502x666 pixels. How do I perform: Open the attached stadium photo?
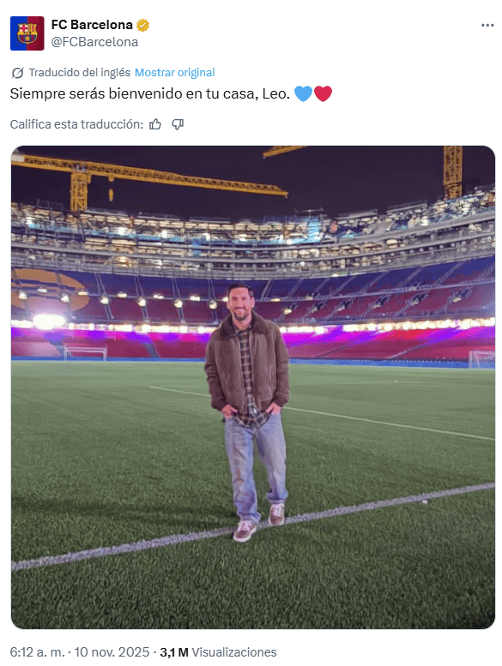point(253,387)
